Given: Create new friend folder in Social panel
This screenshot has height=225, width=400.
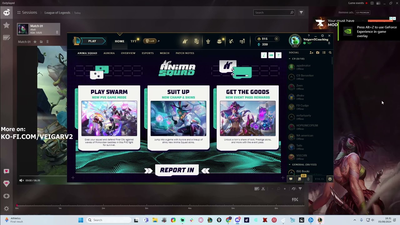Looking at the screenshot, I should pyautogui.click(x=318, y=52).
